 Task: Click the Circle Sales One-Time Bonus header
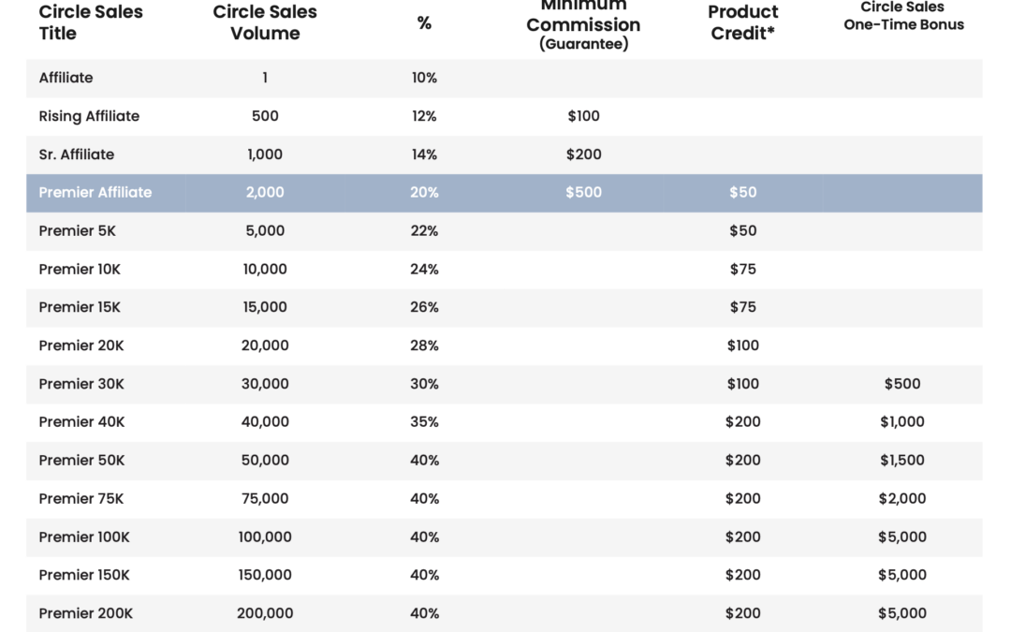coord(903,16)
